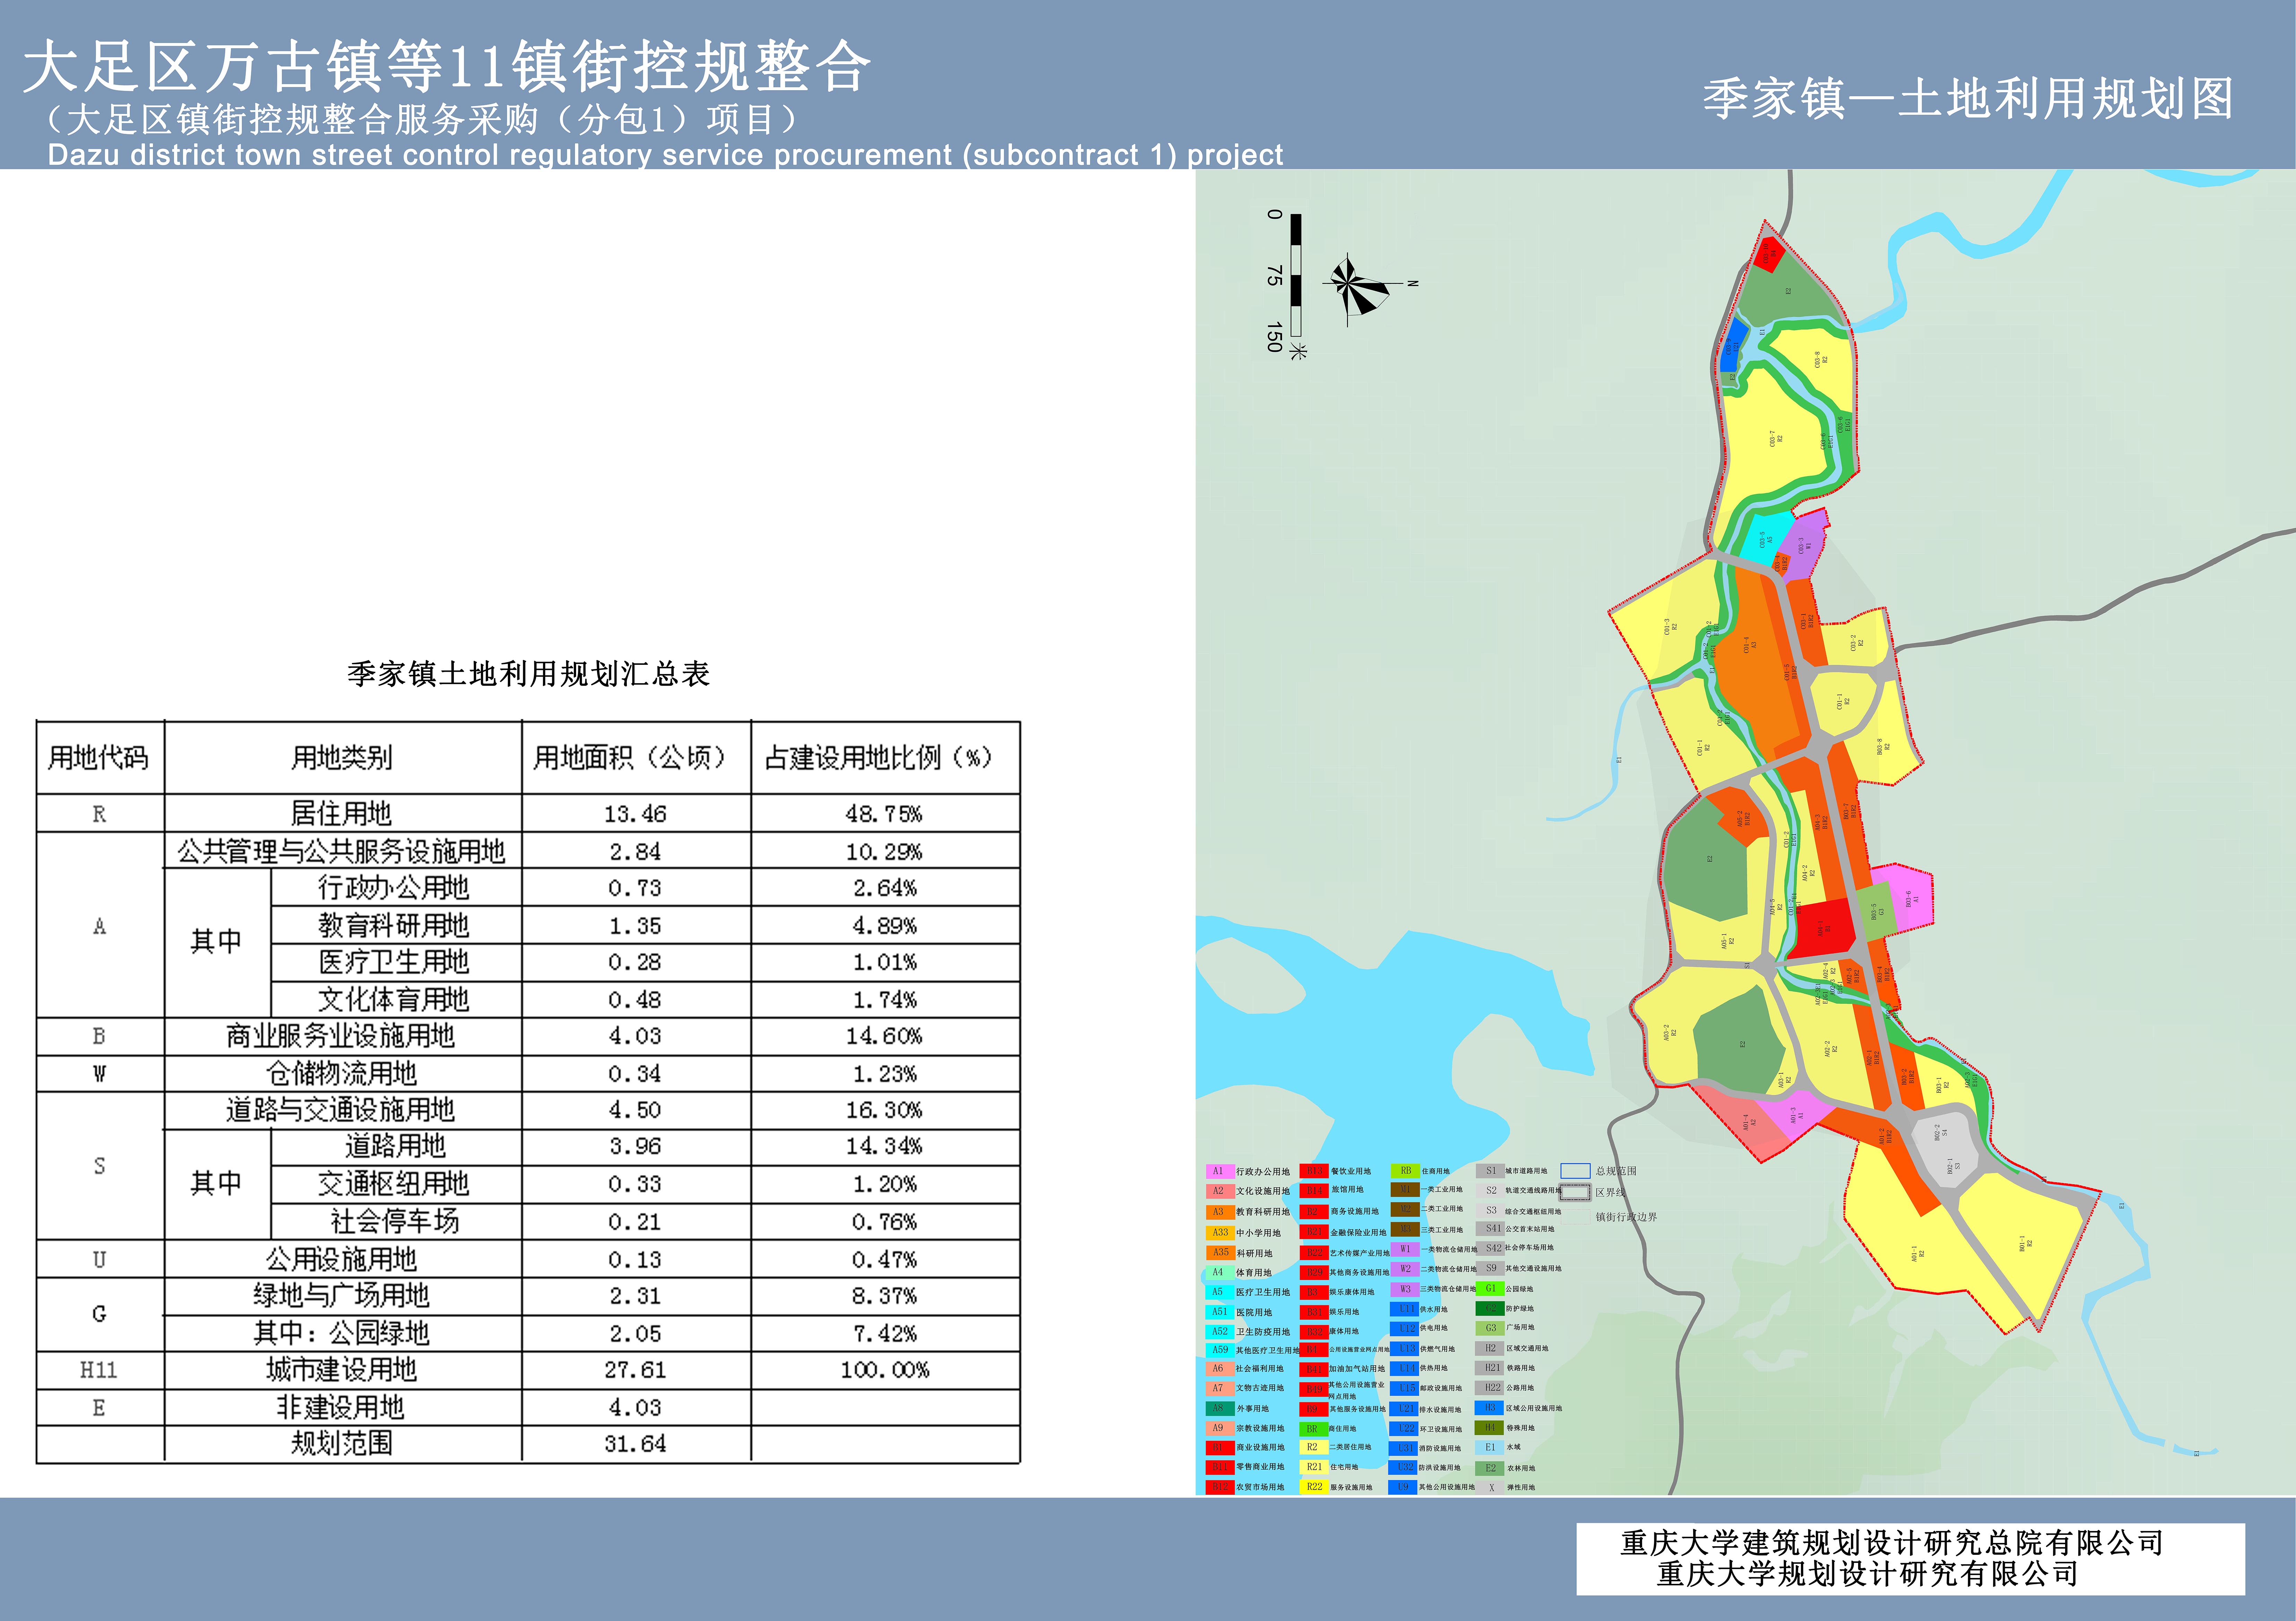Click the dashed 区界线 boundary symbol
The height and width of the screenshot is (1621, 2296).
[x=1575, y=1192]
